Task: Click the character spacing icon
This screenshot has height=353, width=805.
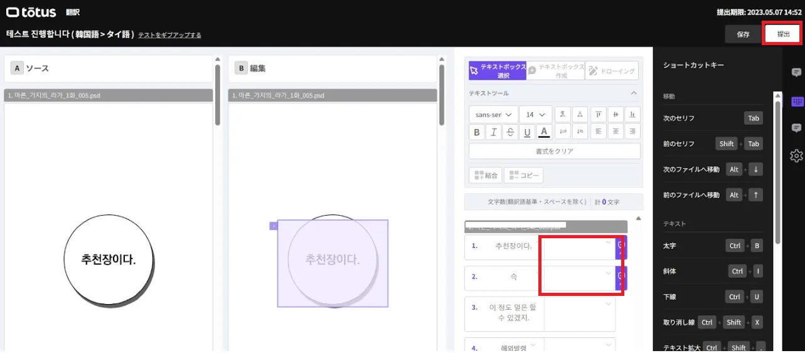Action: [x=580, y=114]
